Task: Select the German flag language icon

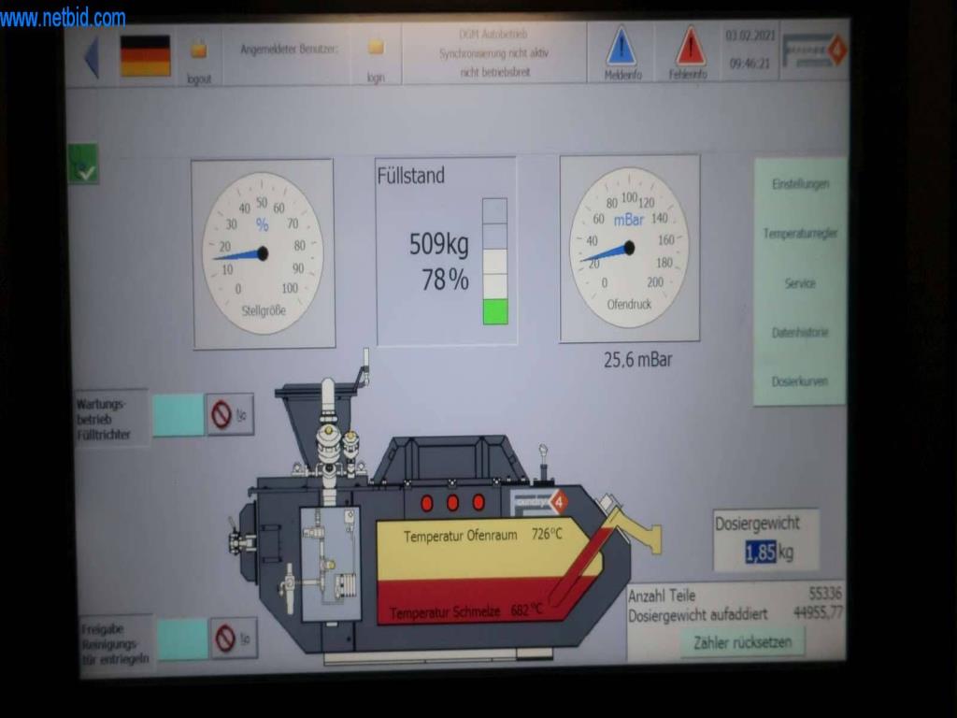Action: [146, 56]
